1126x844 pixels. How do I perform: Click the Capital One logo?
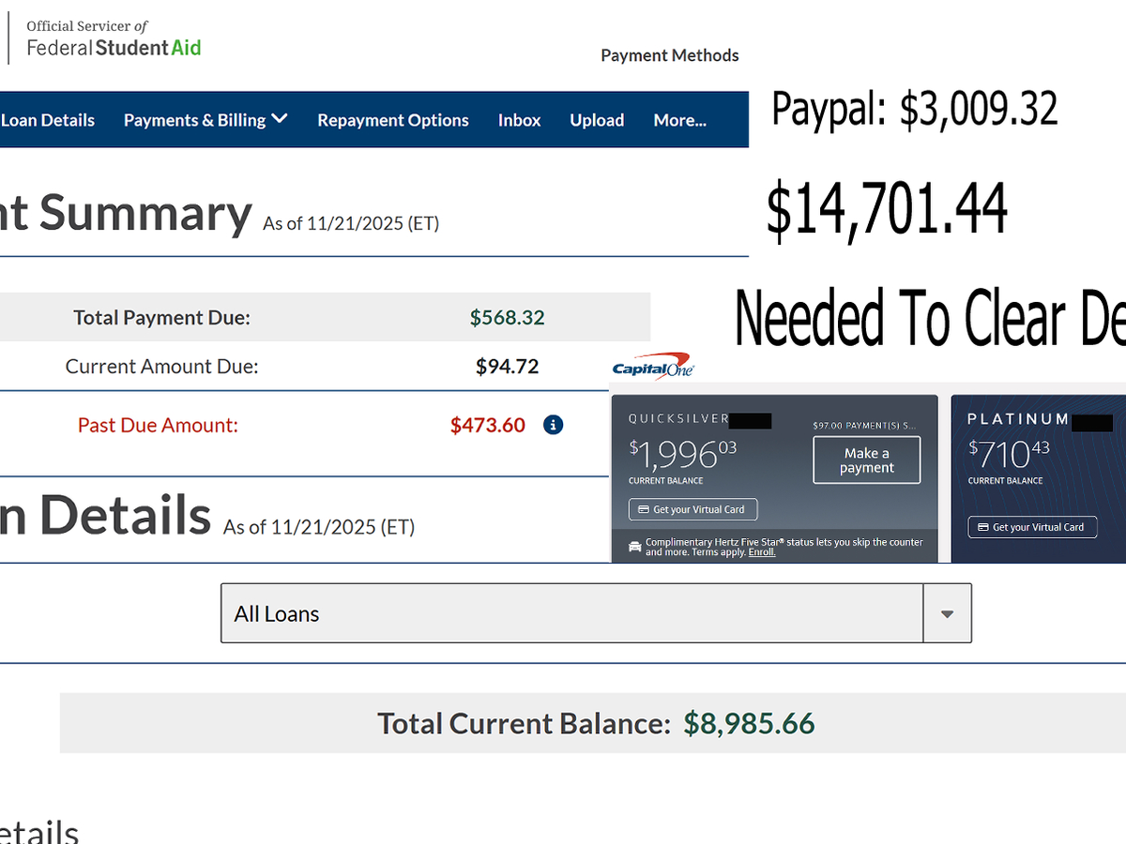coord(652,366)
